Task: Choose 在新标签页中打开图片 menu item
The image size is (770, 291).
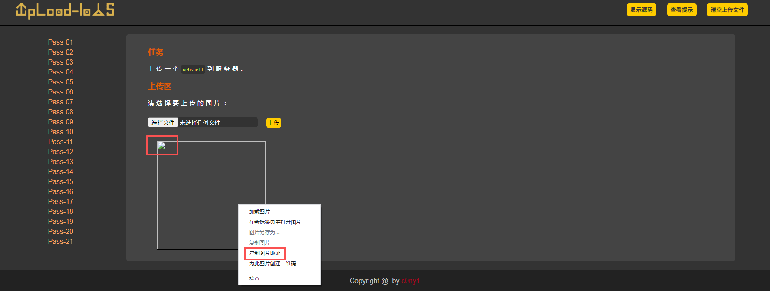Action: (x=275, y=222)
